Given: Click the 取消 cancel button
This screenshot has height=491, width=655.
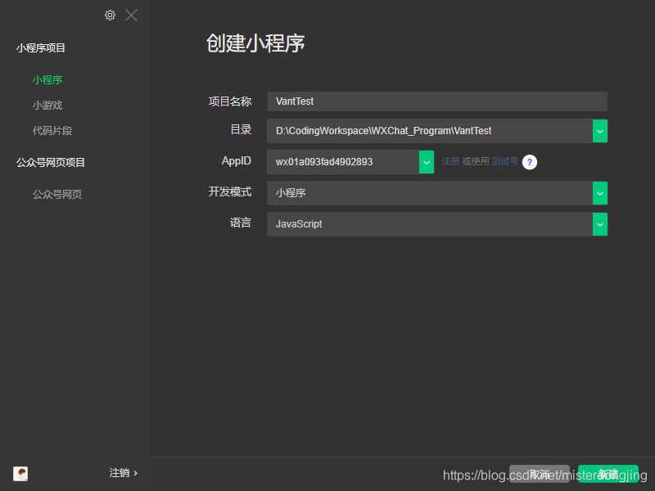Looking at the screenshot, I should point(540,474).
